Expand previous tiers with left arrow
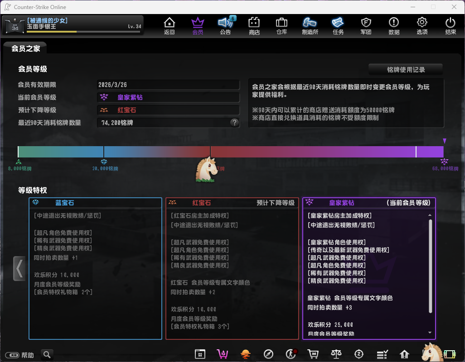465x362 pixels. [x=19, y=268]
